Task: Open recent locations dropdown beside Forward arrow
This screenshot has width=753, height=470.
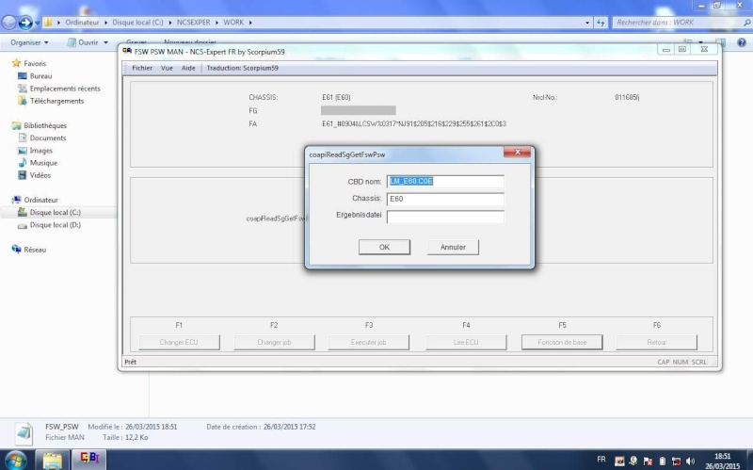Action: tap(38, 23)
